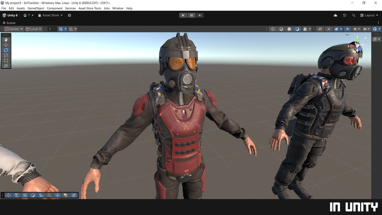Toggle scene visibility eye button
The image size is (382, 215).
(348, 29)
